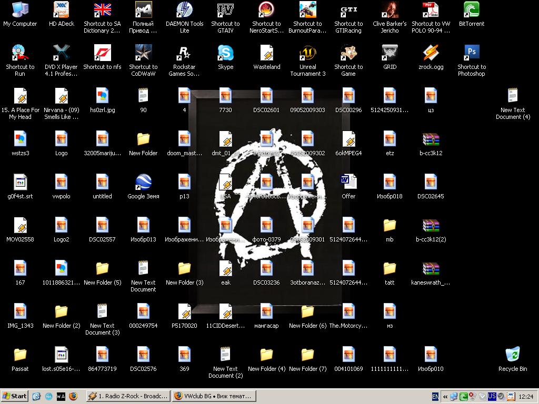This screenshot has width=539, height=404.
Task: Click the Winamp Quick Launch icon
Action: point(61,396)
